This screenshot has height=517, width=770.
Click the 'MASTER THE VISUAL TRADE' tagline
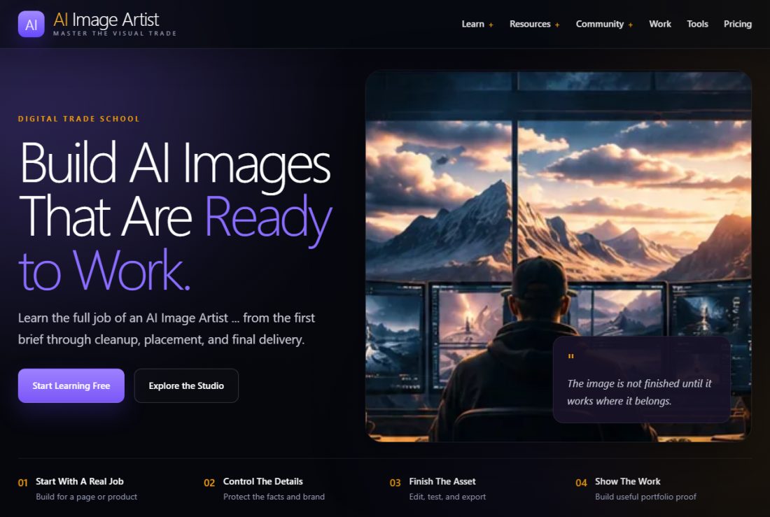[115, 34]
